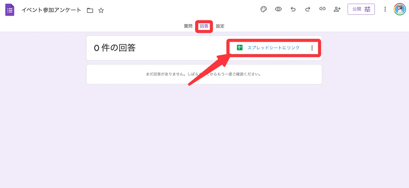This screenshot has height=188, width=409.
Task: Add collaborators with person-plus icon
Action: click(337, 9)
